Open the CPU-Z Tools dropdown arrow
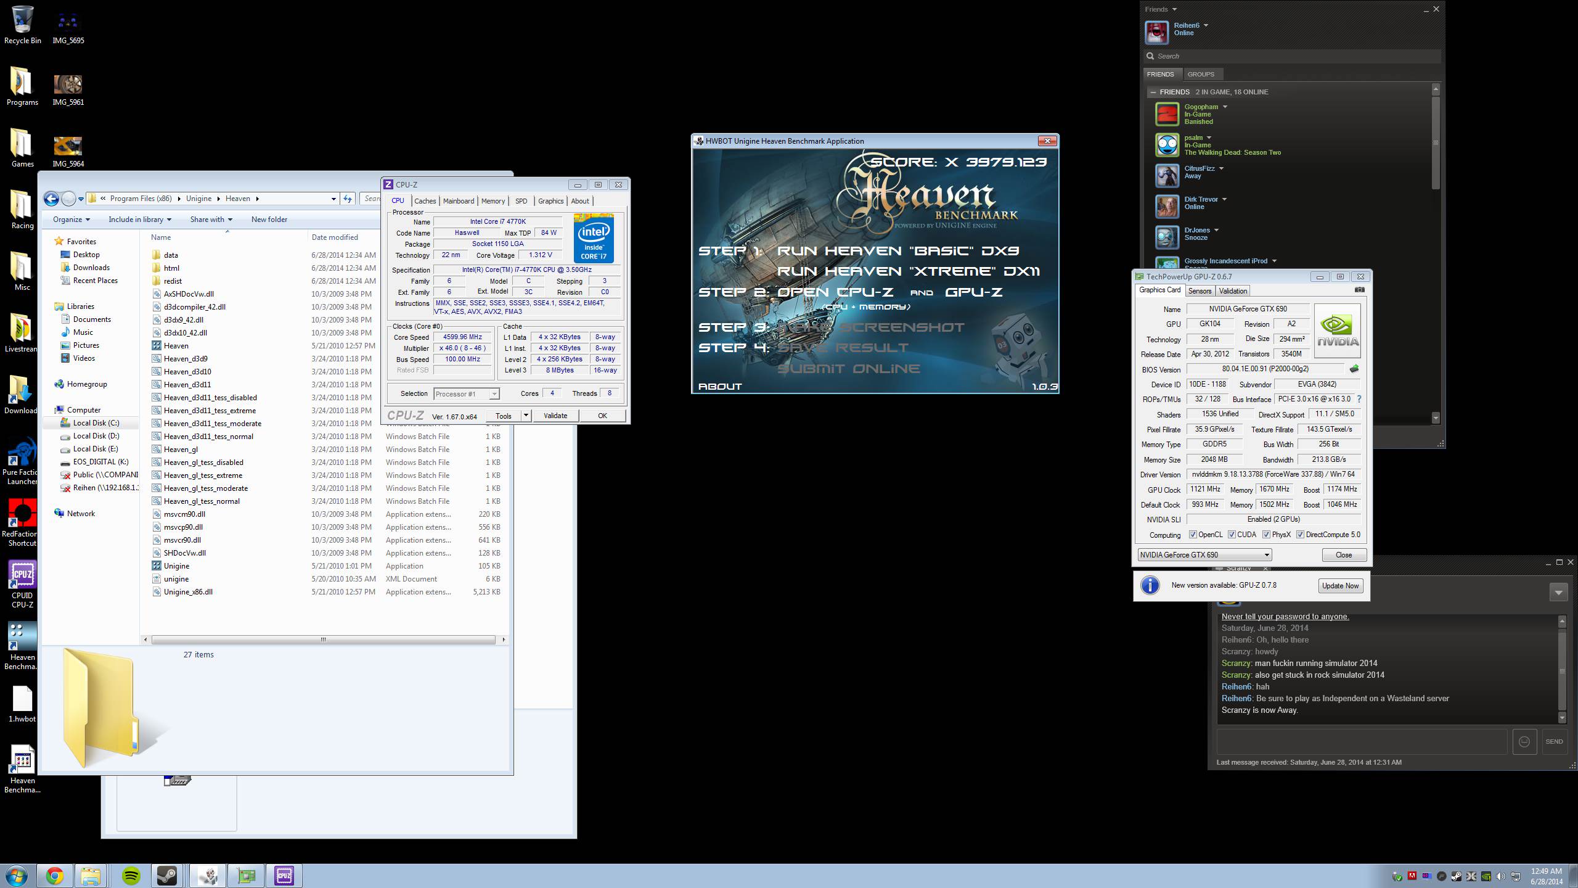The image size is (1578, 888). click(526, 416)
